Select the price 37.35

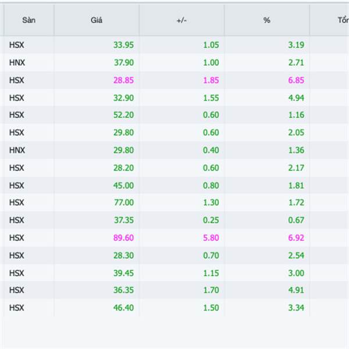(124, 220)
